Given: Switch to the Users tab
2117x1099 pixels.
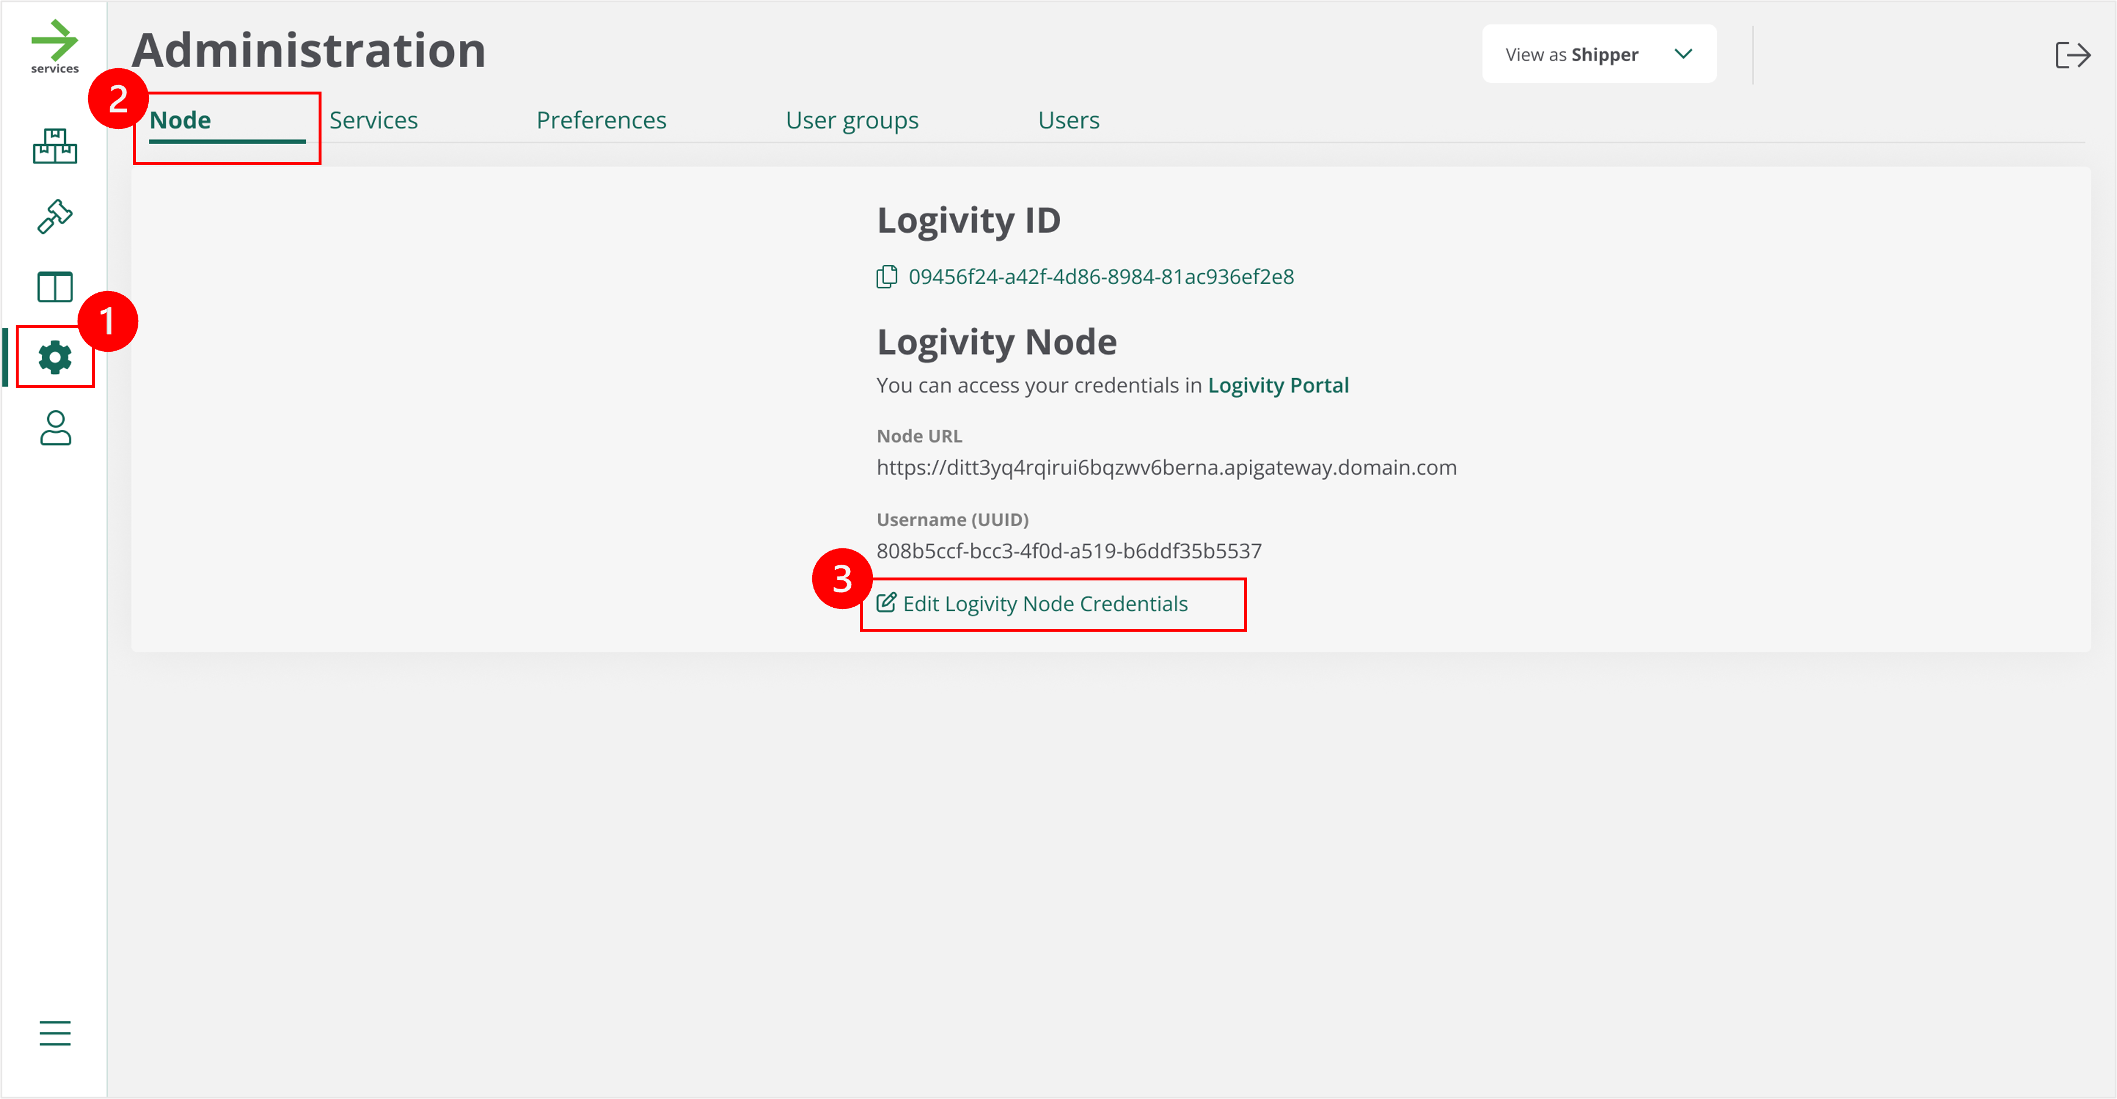Looking at the screenshot, I should click(1068, 121).
